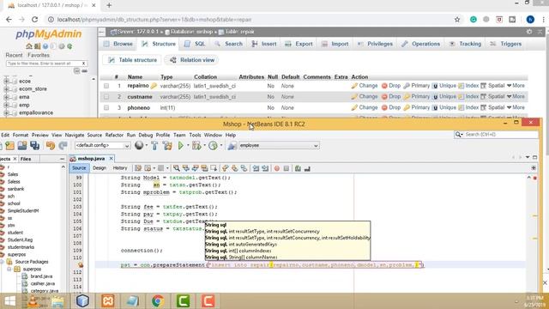Click the NetBeans search box
Viewport: 549px width, 309px height.
[496, 135]
